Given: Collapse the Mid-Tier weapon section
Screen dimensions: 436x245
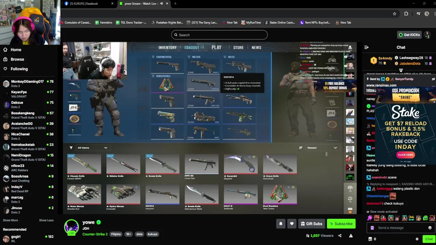Looking at the screenshot, I should click(189, 57).
